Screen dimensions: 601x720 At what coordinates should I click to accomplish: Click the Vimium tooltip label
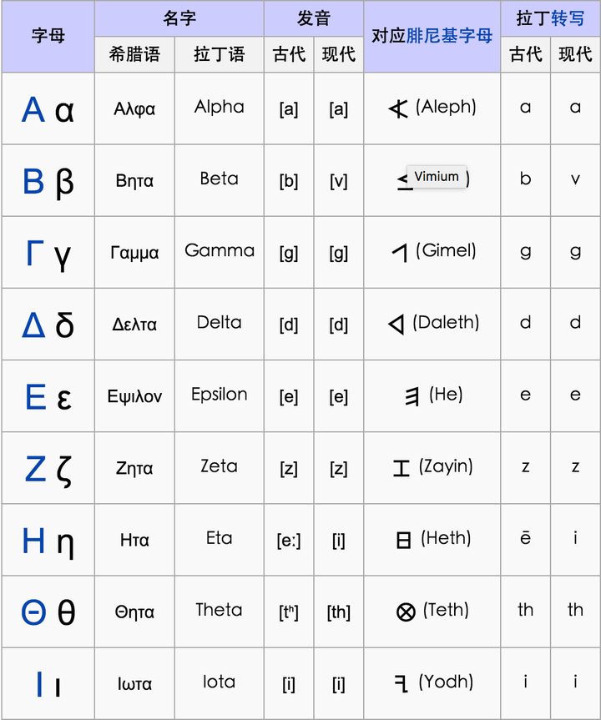point(437,176)
